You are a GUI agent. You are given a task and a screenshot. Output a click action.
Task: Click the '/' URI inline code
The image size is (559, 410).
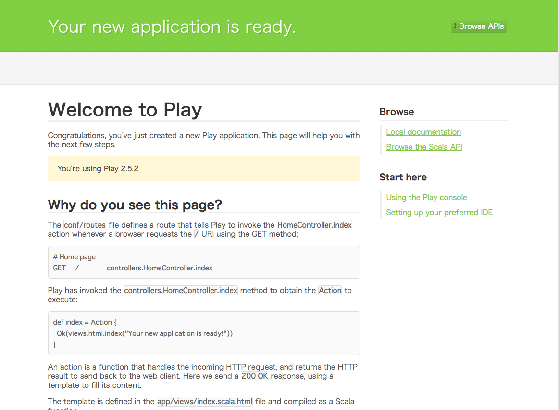coord(197,234)
